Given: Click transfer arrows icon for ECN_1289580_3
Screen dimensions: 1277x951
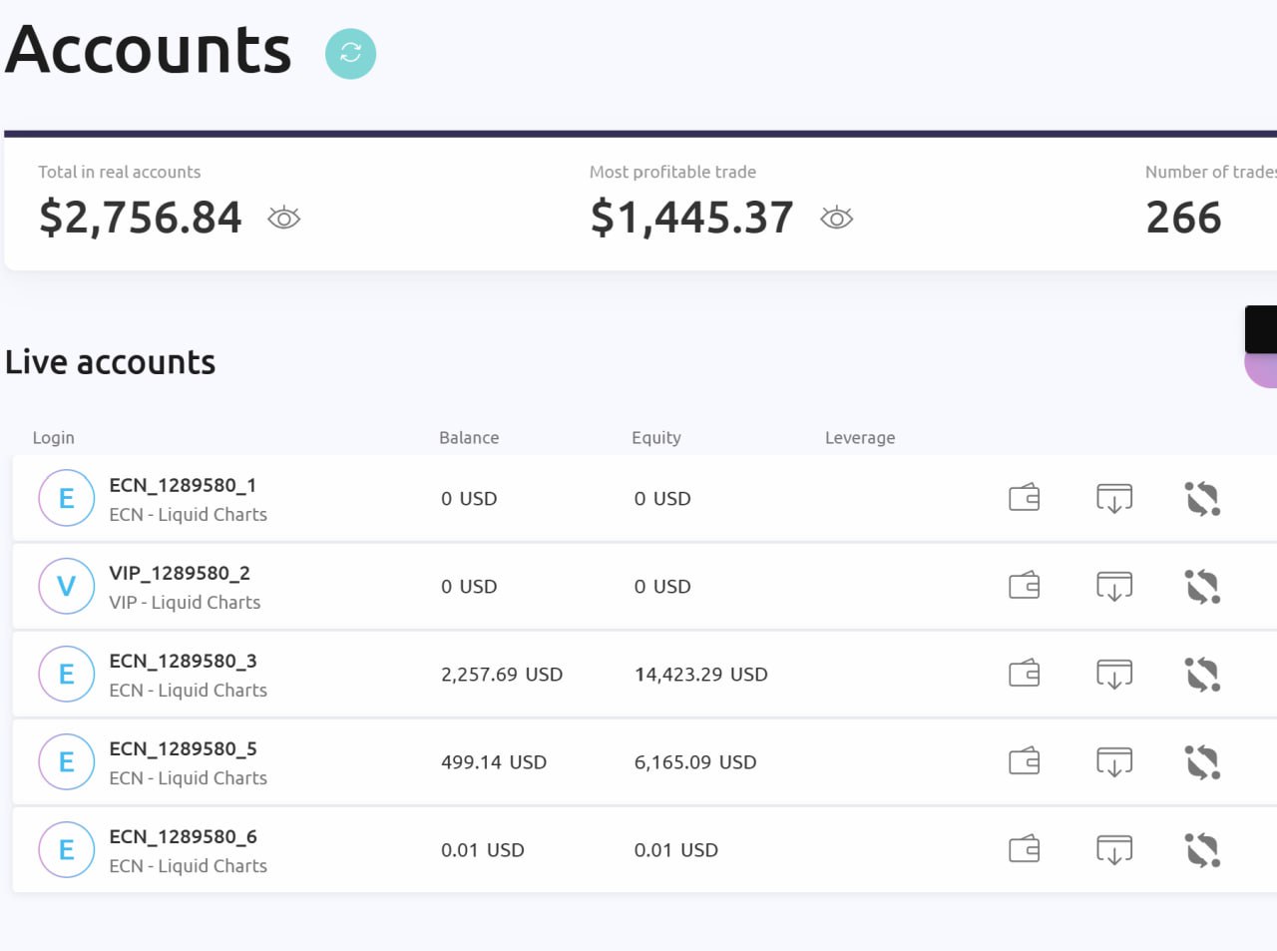Looking at the screenshot, I should [1202, 675].
